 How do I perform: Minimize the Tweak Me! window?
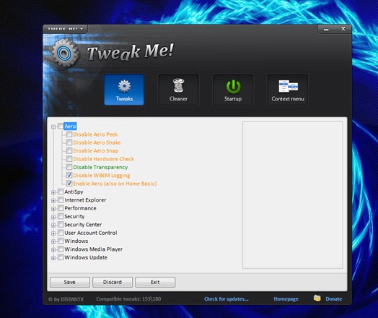326,29
